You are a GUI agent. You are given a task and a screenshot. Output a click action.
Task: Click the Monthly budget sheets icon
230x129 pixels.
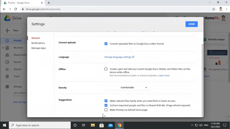[205, 39]
